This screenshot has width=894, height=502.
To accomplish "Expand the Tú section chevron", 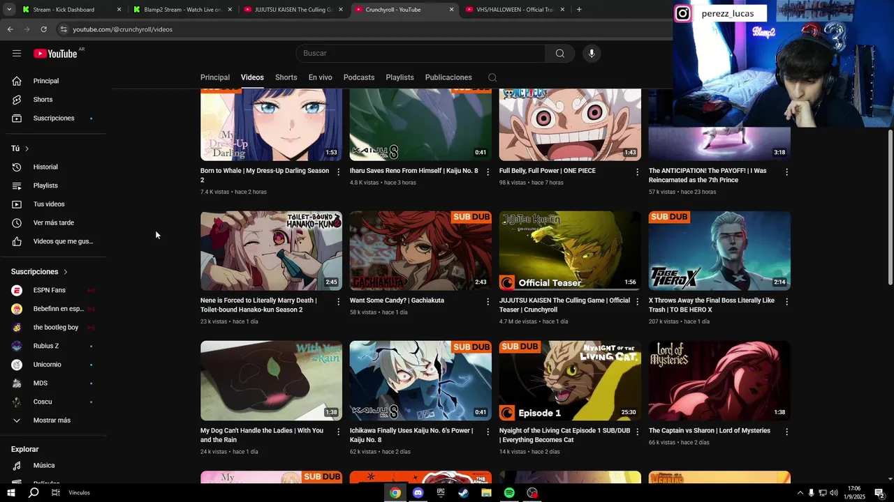I will [x=27, y=149].
